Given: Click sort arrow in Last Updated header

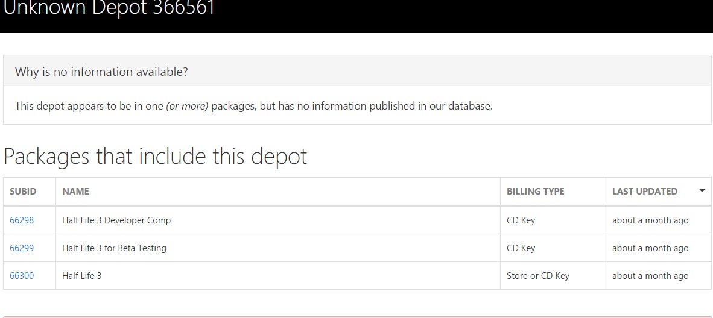Looking at the screenshot, I should coord(702,191).
